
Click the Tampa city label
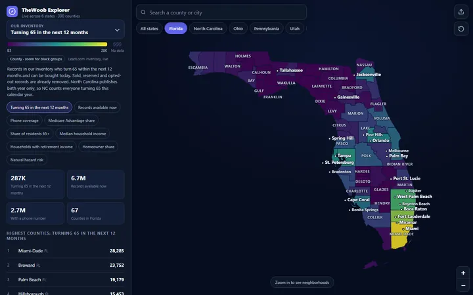point(344,155)
